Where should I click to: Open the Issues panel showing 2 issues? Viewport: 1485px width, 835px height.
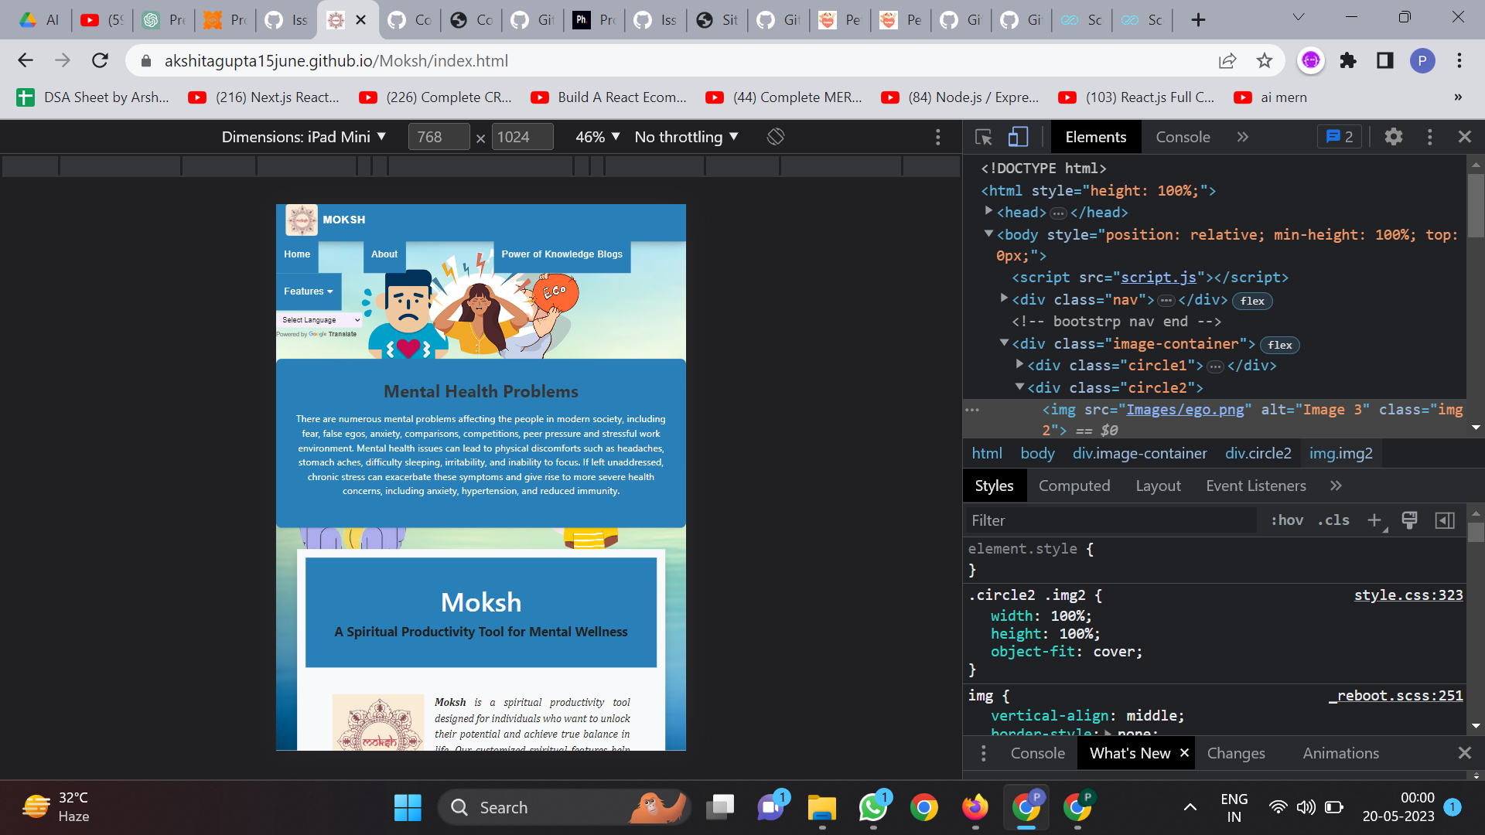point(1339,137)
